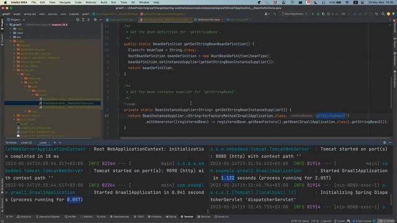Click the user account icon in toolbar
Screen dimensions: 397x223
pos(267,14)
